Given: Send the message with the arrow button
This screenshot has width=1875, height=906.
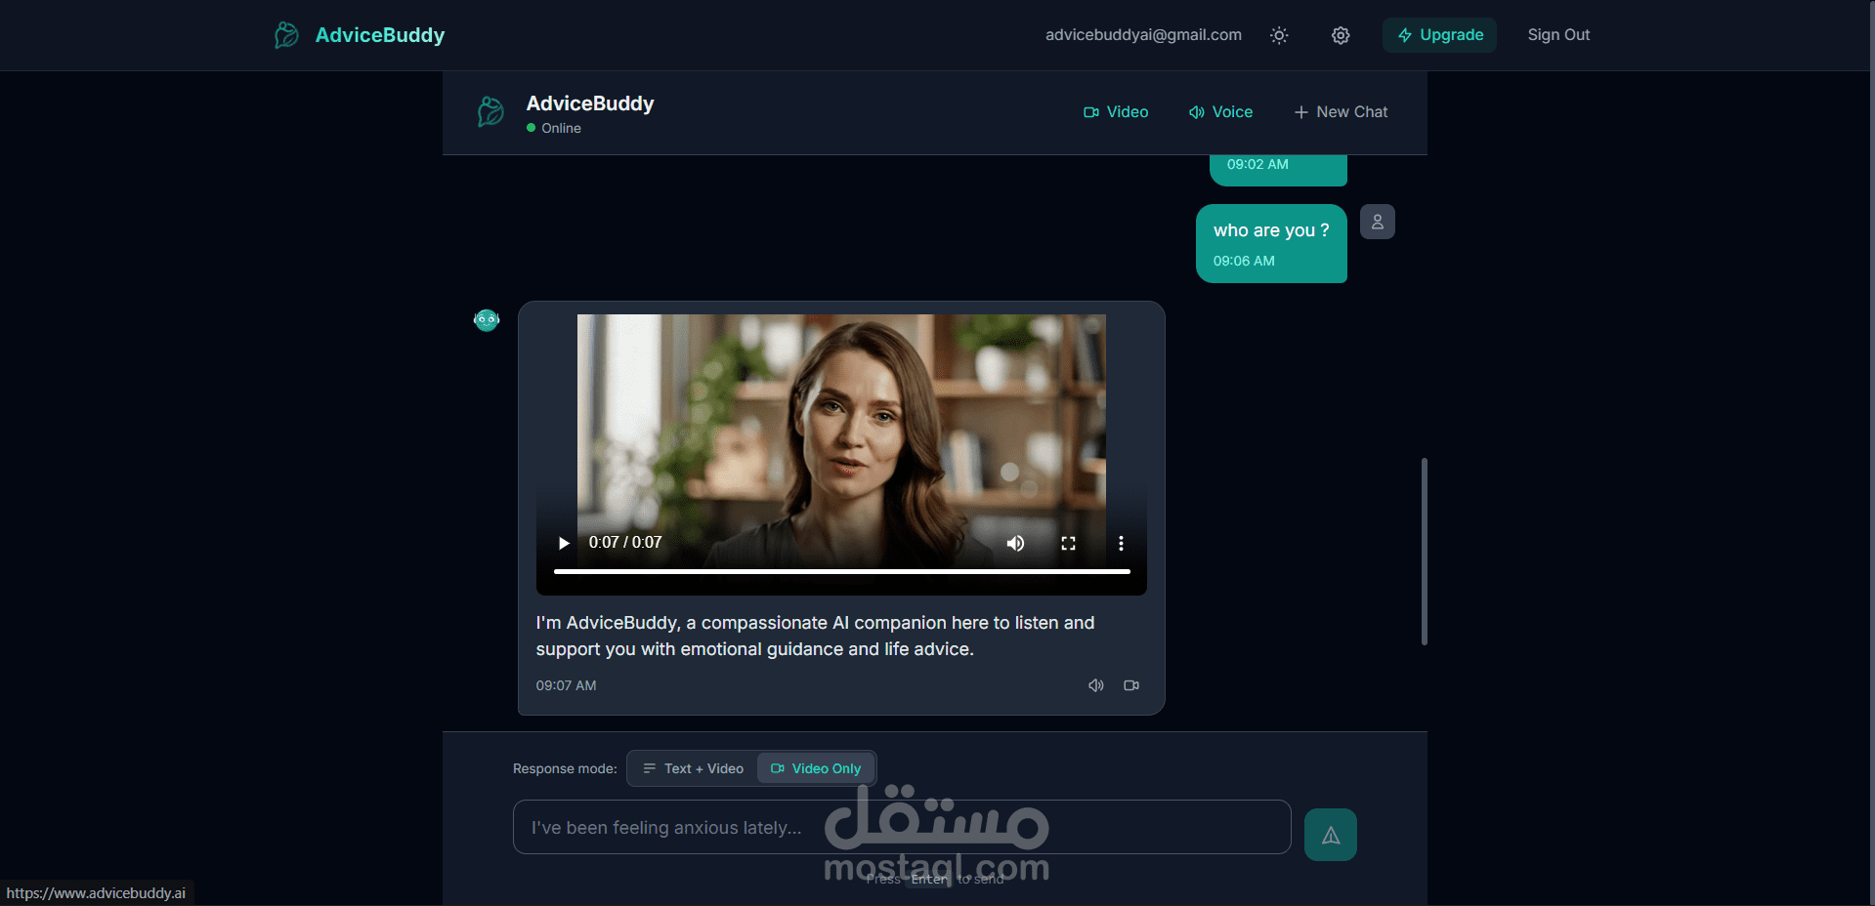Looking at the screenshot, I should (1331, 835).
